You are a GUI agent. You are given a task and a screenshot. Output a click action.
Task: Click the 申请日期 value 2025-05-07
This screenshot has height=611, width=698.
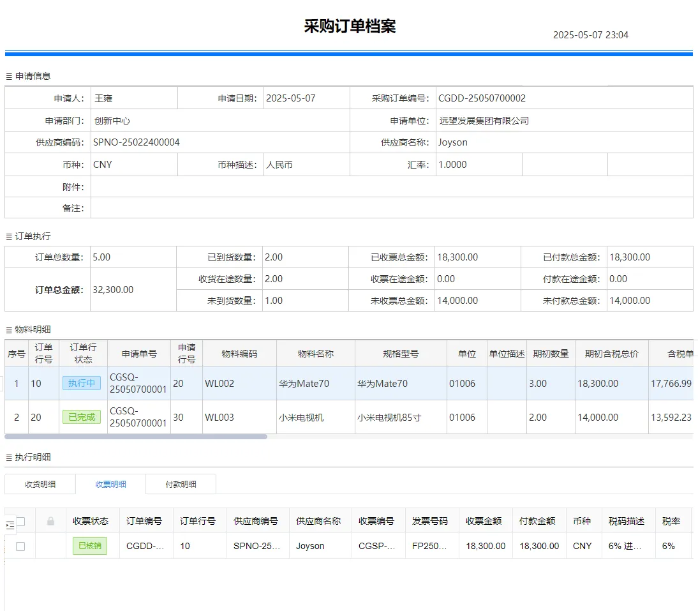(x=291, y=98)
